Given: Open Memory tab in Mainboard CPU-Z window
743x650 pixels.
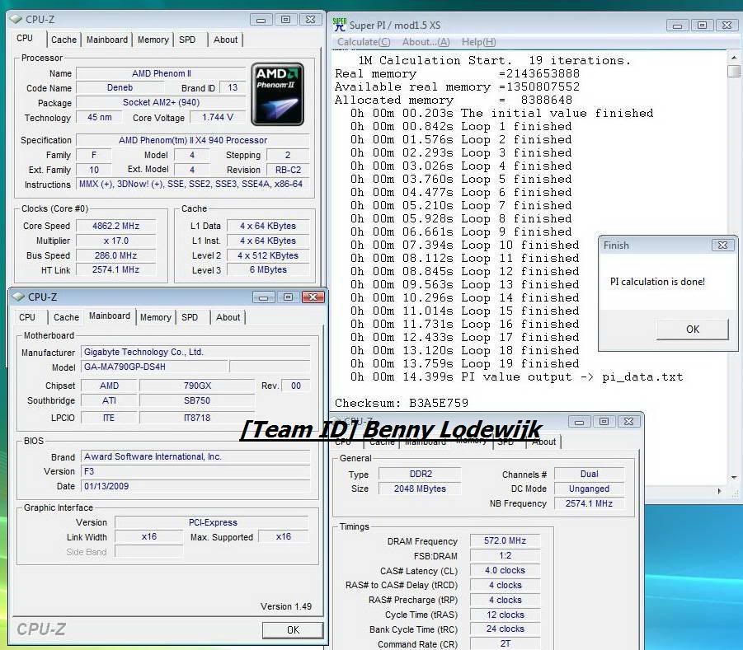Looking at the screenshot, I should (x=155, y=317).
